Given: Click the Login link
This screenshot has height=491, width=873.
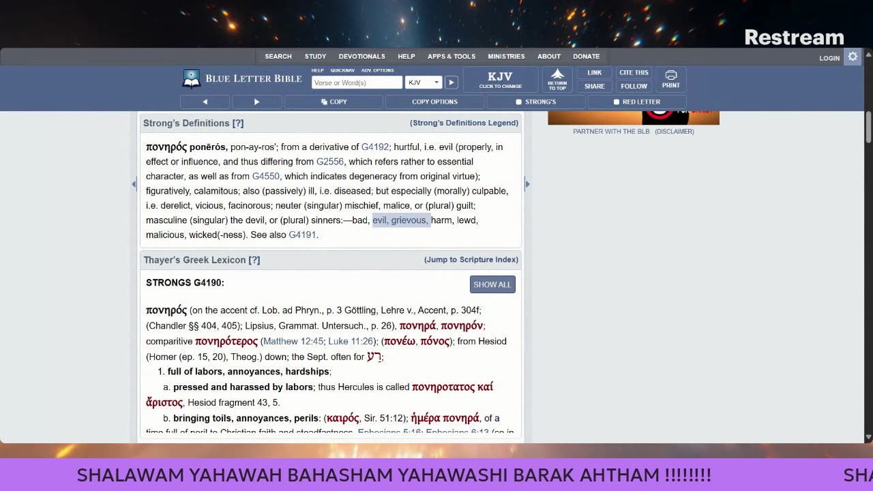Looking at the screenshot, I should (x=829, y=58).
